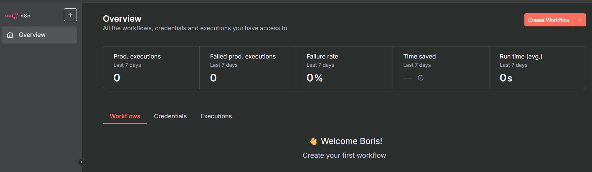Click the n8n logo icon
592x172 pixels.
pos(11,16)
